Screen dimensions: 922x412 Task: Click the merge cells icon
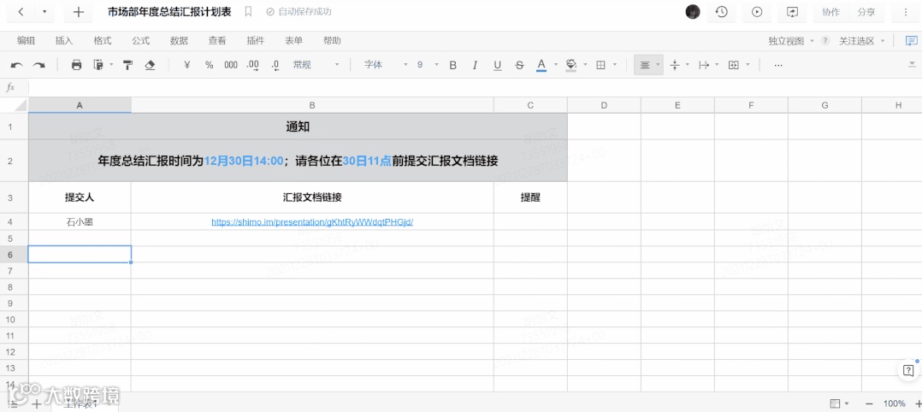[x=733, y=65]
